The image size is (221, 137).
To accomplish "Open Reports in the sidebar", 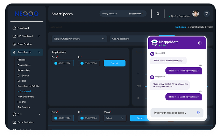I will point(22,102).
